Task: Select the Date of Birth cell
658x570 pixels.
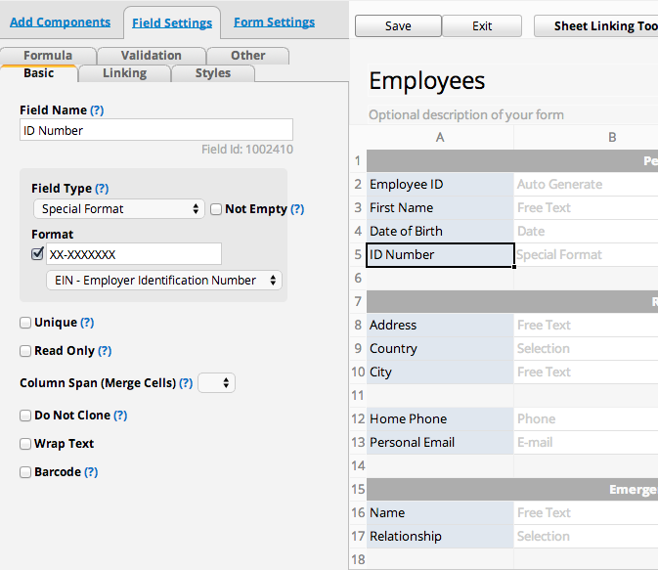Action: (440, 232)
